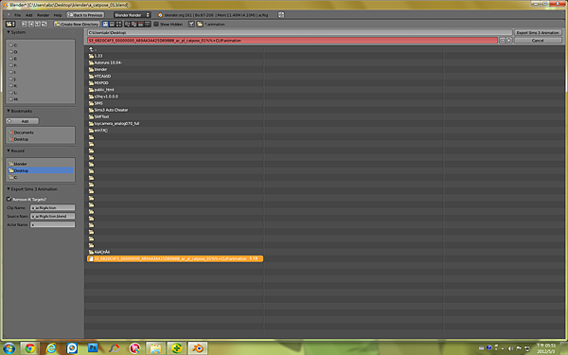The height and width of the screenshot is (355, 568).
Task: Click the Back to Previous button
Action: 85,15
